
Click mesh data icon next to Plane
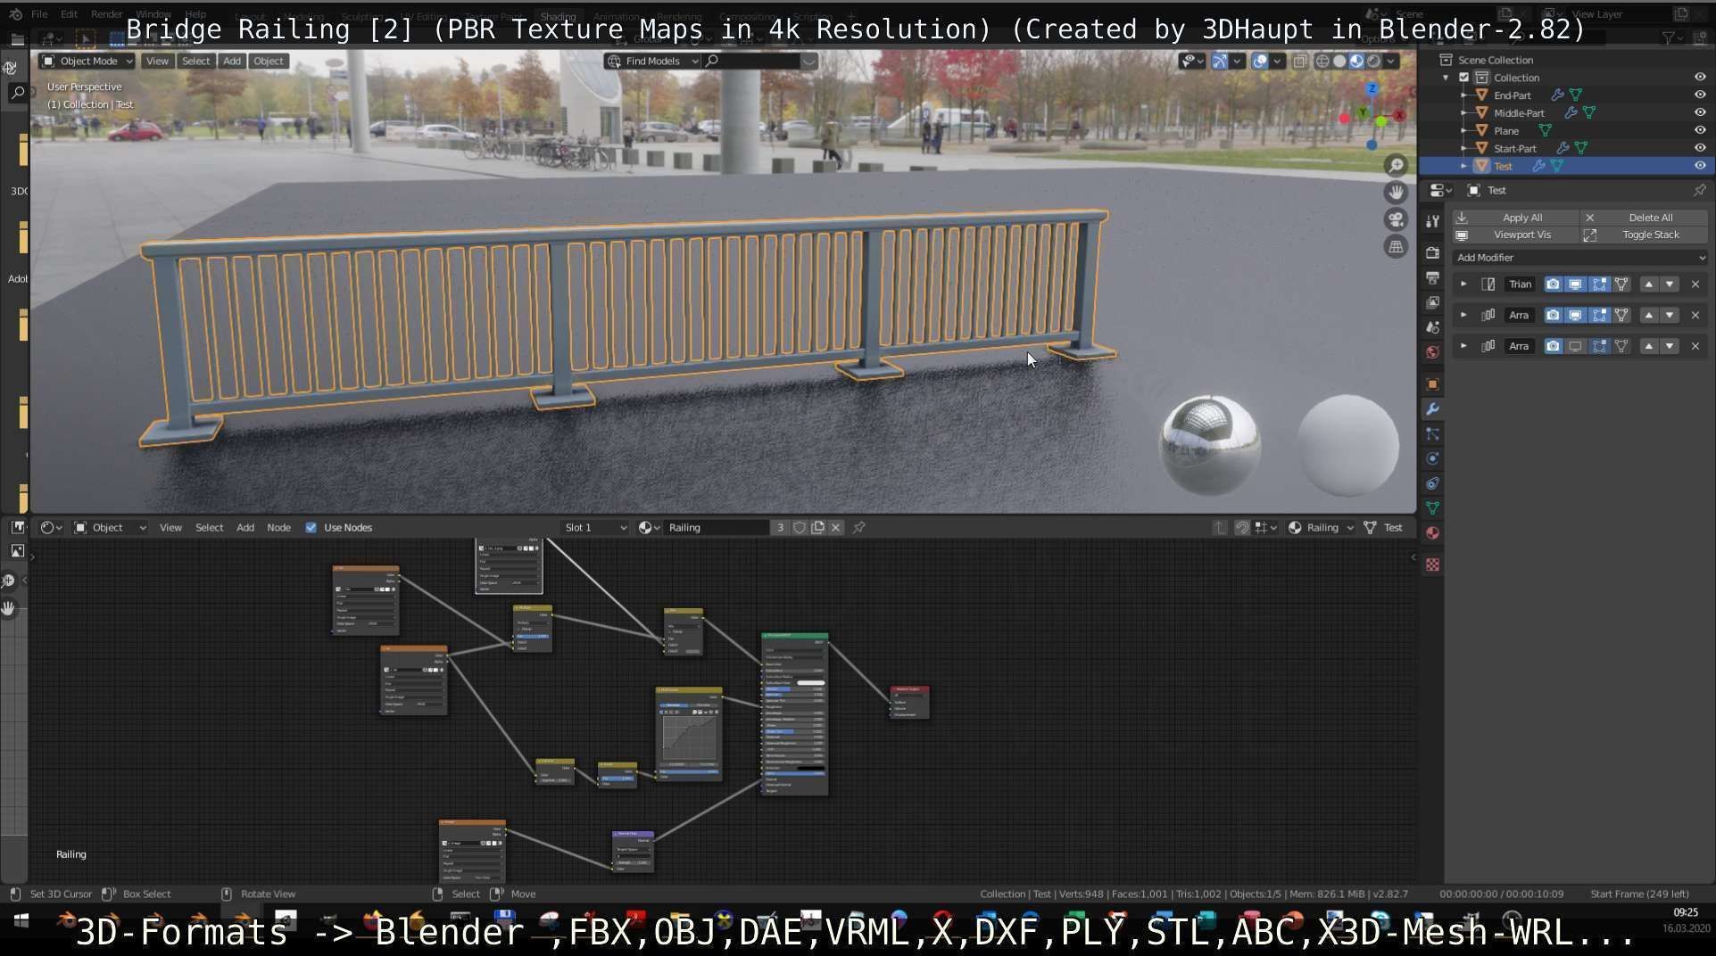click(x=1545, y=131)
